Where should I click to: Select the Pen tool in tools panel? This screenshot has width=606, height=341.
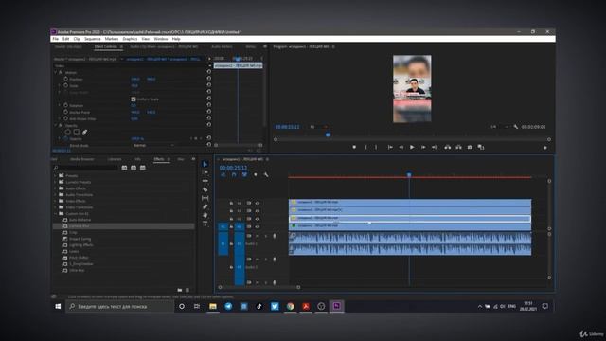click(205, 206)
